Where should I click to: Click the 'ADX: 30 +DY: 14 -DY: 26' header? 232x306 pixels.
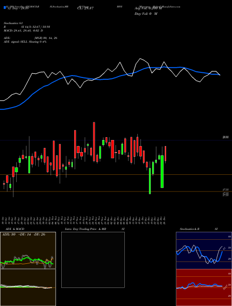click(x=24, y=235)
